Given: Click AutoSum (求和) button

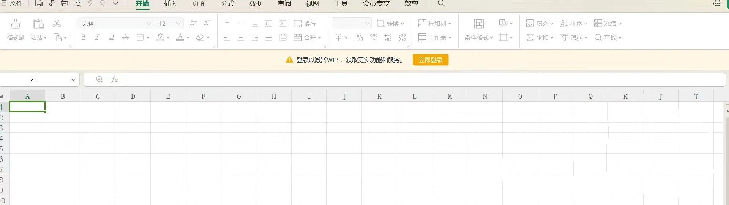Looking at the screenshot, I should click(x=540, y=38).
